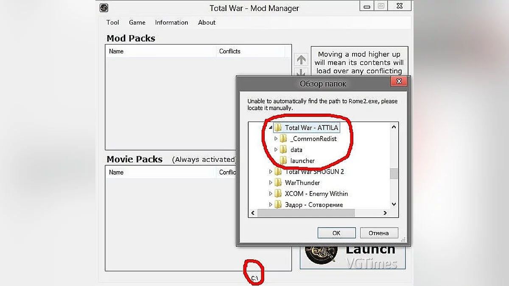The width and height of the screenshot is (509, 286).
Task: Open the Information menu
Action: click(x=171, y=22)
